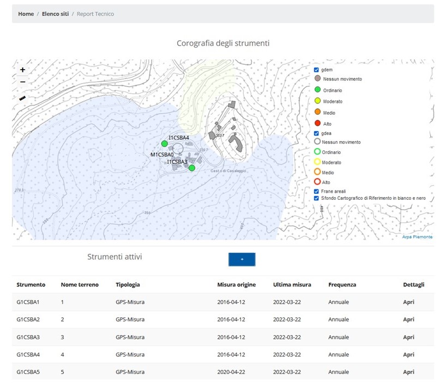Click the gdem green Ordinario swatch
The height and width of the screenshot is (392, 440).
(x=317, y=90)
